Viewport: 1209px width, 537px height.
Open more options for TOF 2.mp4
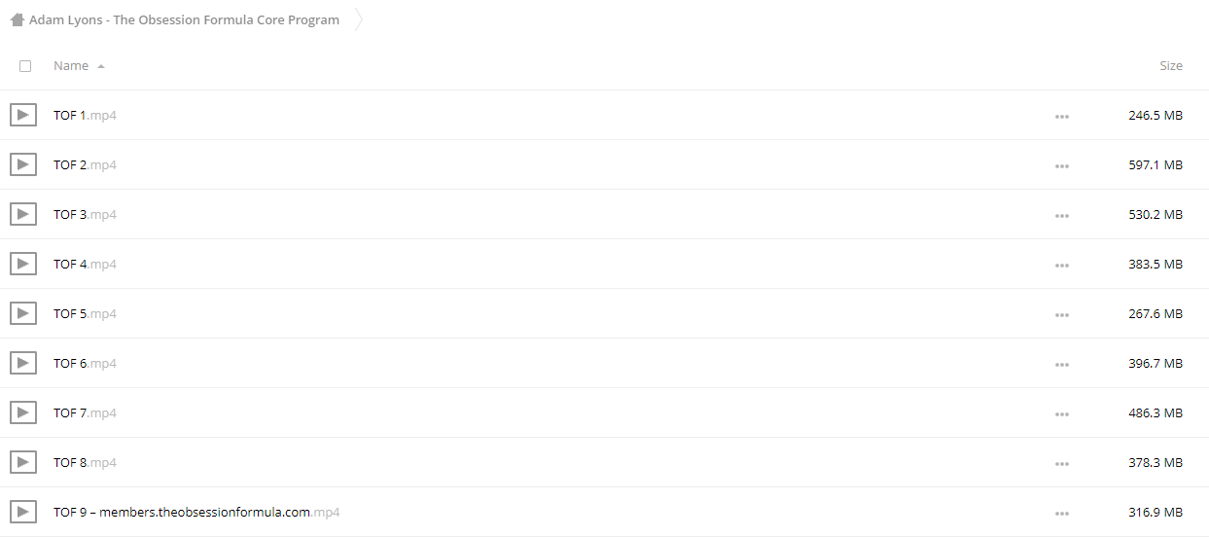click(x=1061, y=166)
